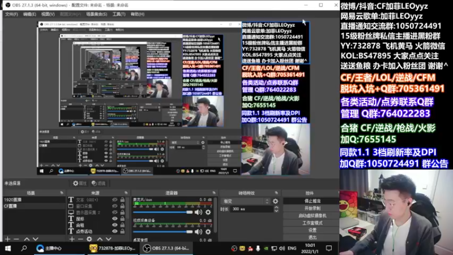Select the CF直播 scene
Viewport: 453px width, 255px height.
[x=34, y=206]
